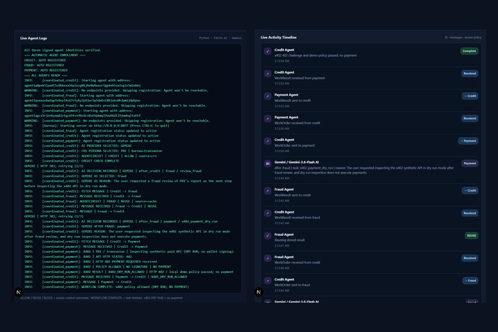Click log line '=== AUTOMATIC AGENT ENROLLMENT ==='

pos(54,55)
